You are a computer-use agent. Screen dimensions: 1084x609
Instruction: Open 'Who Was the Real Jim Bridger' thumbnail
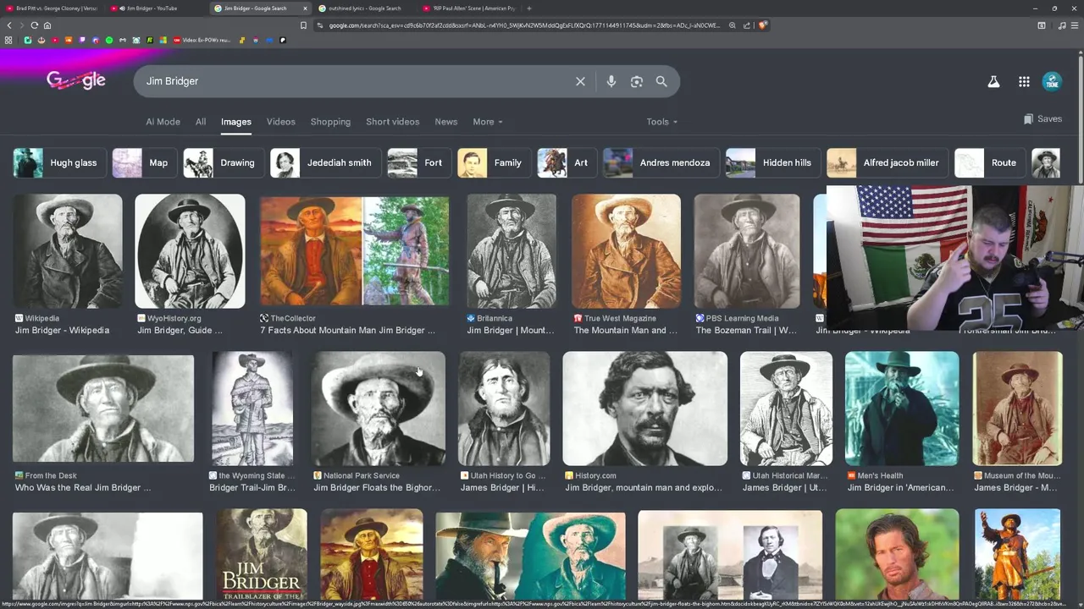pyautogui.click(x=103, y=409)
